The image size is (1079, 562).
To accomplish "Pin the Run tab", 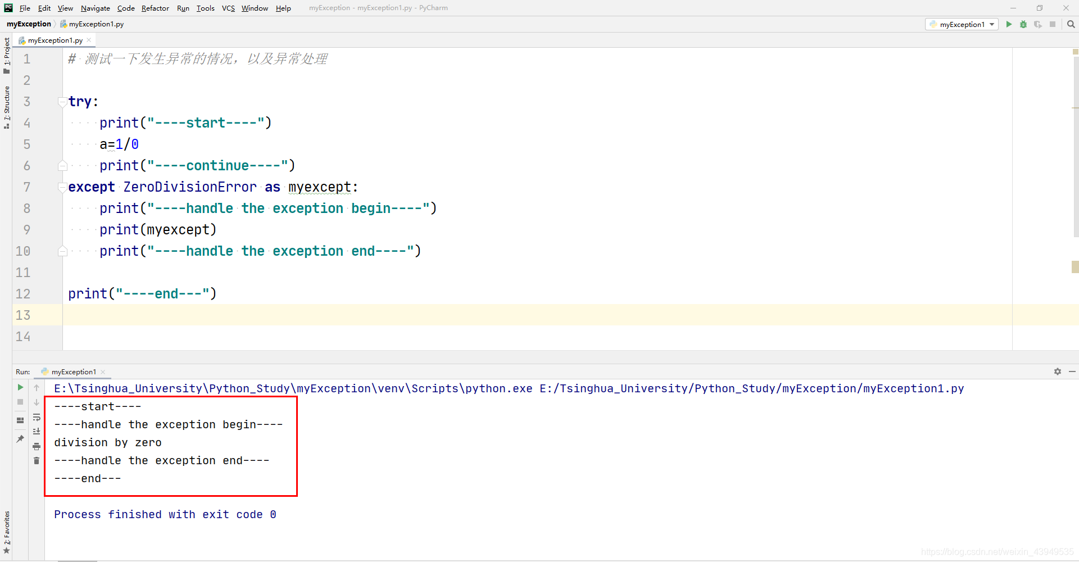I will (20, 438).
